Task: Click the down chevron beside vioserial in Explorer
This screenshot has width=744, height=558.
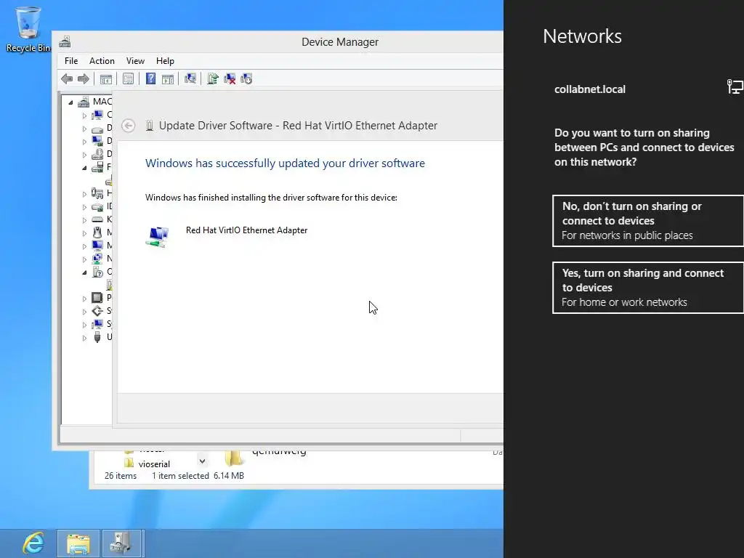Action: coord(202,461)
